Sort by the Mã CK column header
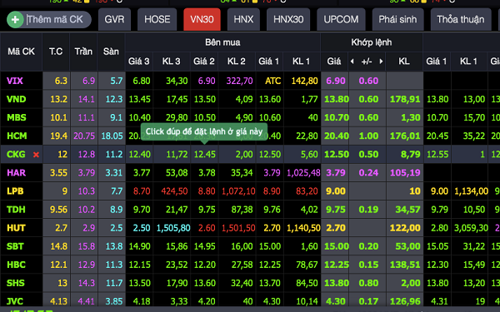The image size is (500, 312). click(21, 52)
